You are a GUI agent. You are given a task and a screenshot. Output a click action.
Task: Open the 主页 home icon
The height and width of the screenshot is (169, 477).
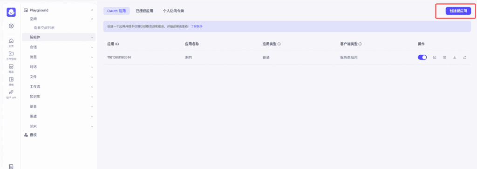[11, 41]
